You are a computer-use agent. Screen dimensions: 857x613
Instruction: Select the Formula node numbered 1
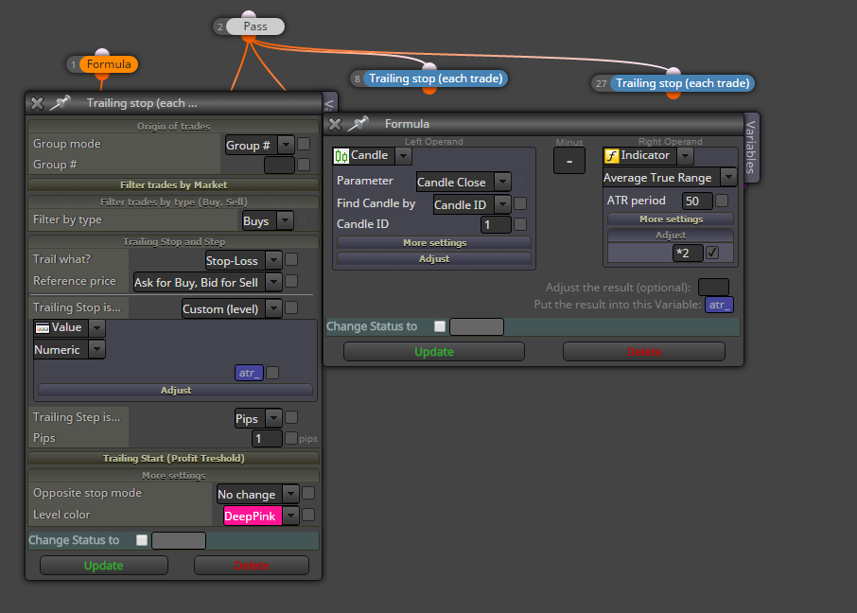click(x=108, y=64)
